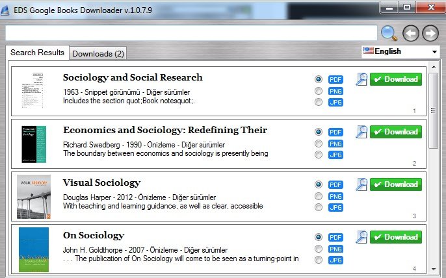Select PDF format for On Sociology
The image size is (446, 278).
[x=319, y=237]
